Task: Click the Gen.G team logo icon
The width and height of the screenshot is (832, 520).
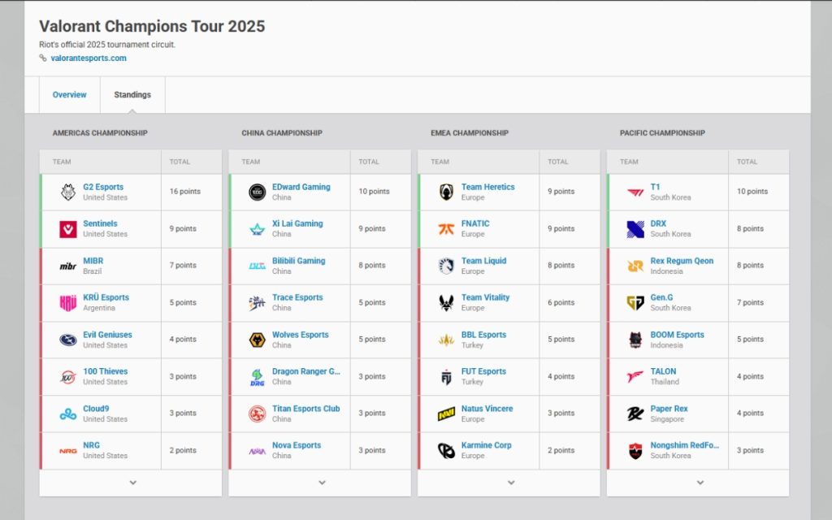Action: pyautogui.click(x=635, y=302)
